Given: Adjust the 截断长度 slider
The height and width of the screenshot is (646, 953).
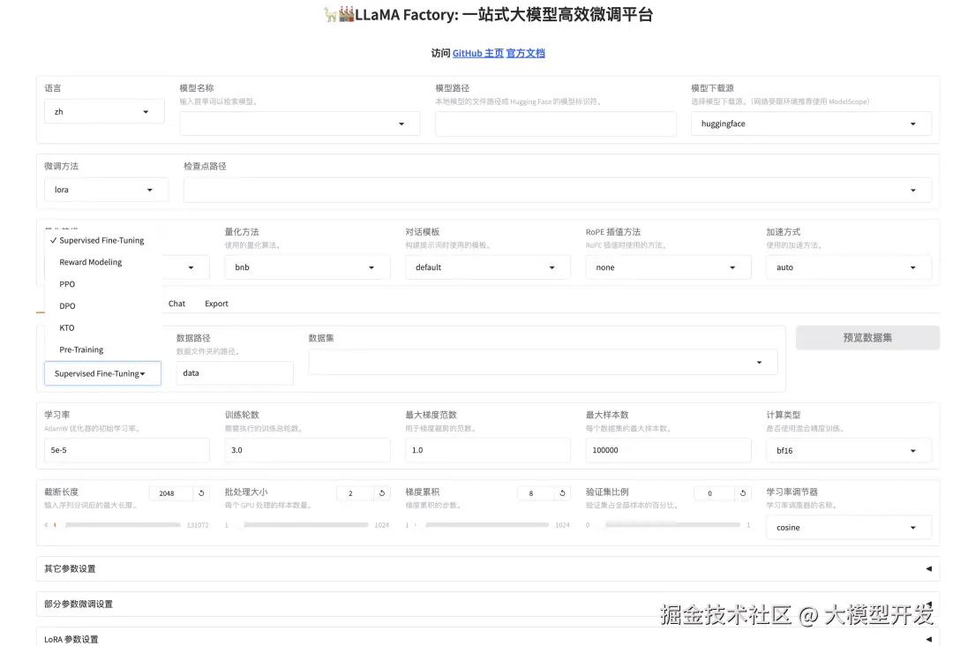Looking at the screenshot, I should [116, 524].
